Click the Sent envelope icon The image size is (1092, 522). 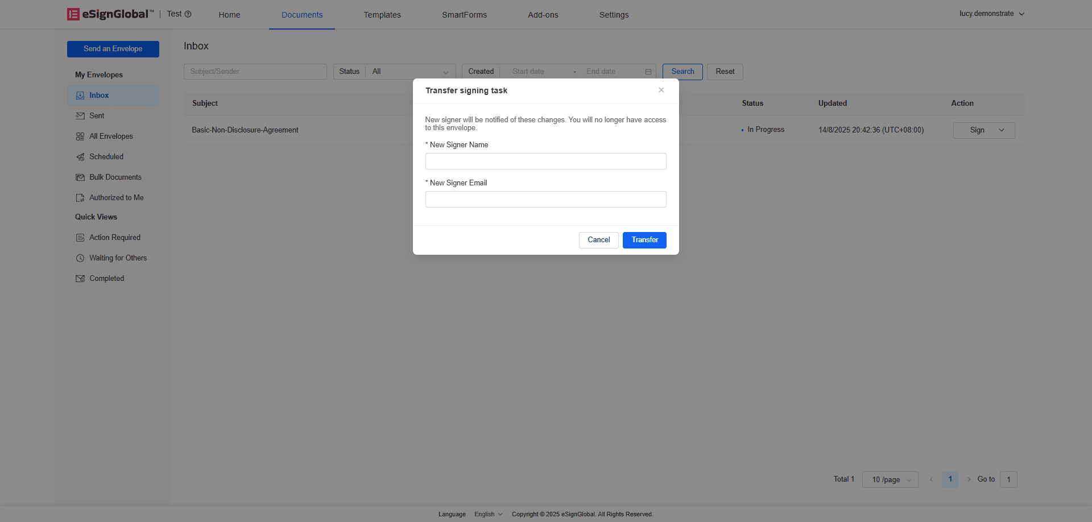point(80,116)
